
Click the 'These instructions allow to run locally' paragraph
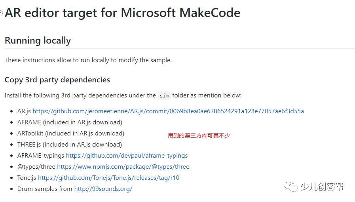point(88,60)
